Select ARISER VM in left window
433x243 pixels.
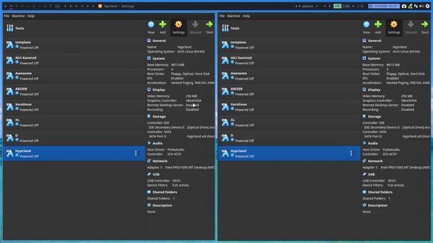(x=74, y=91)
